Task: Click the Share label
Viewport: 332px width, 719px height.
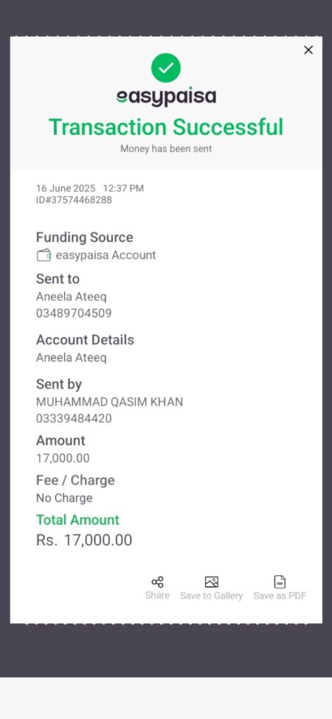Action: point(157,595)
